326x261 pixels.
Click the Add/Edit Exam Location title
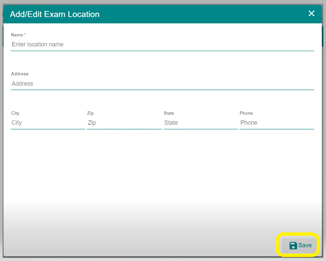(x=54, y=14)
